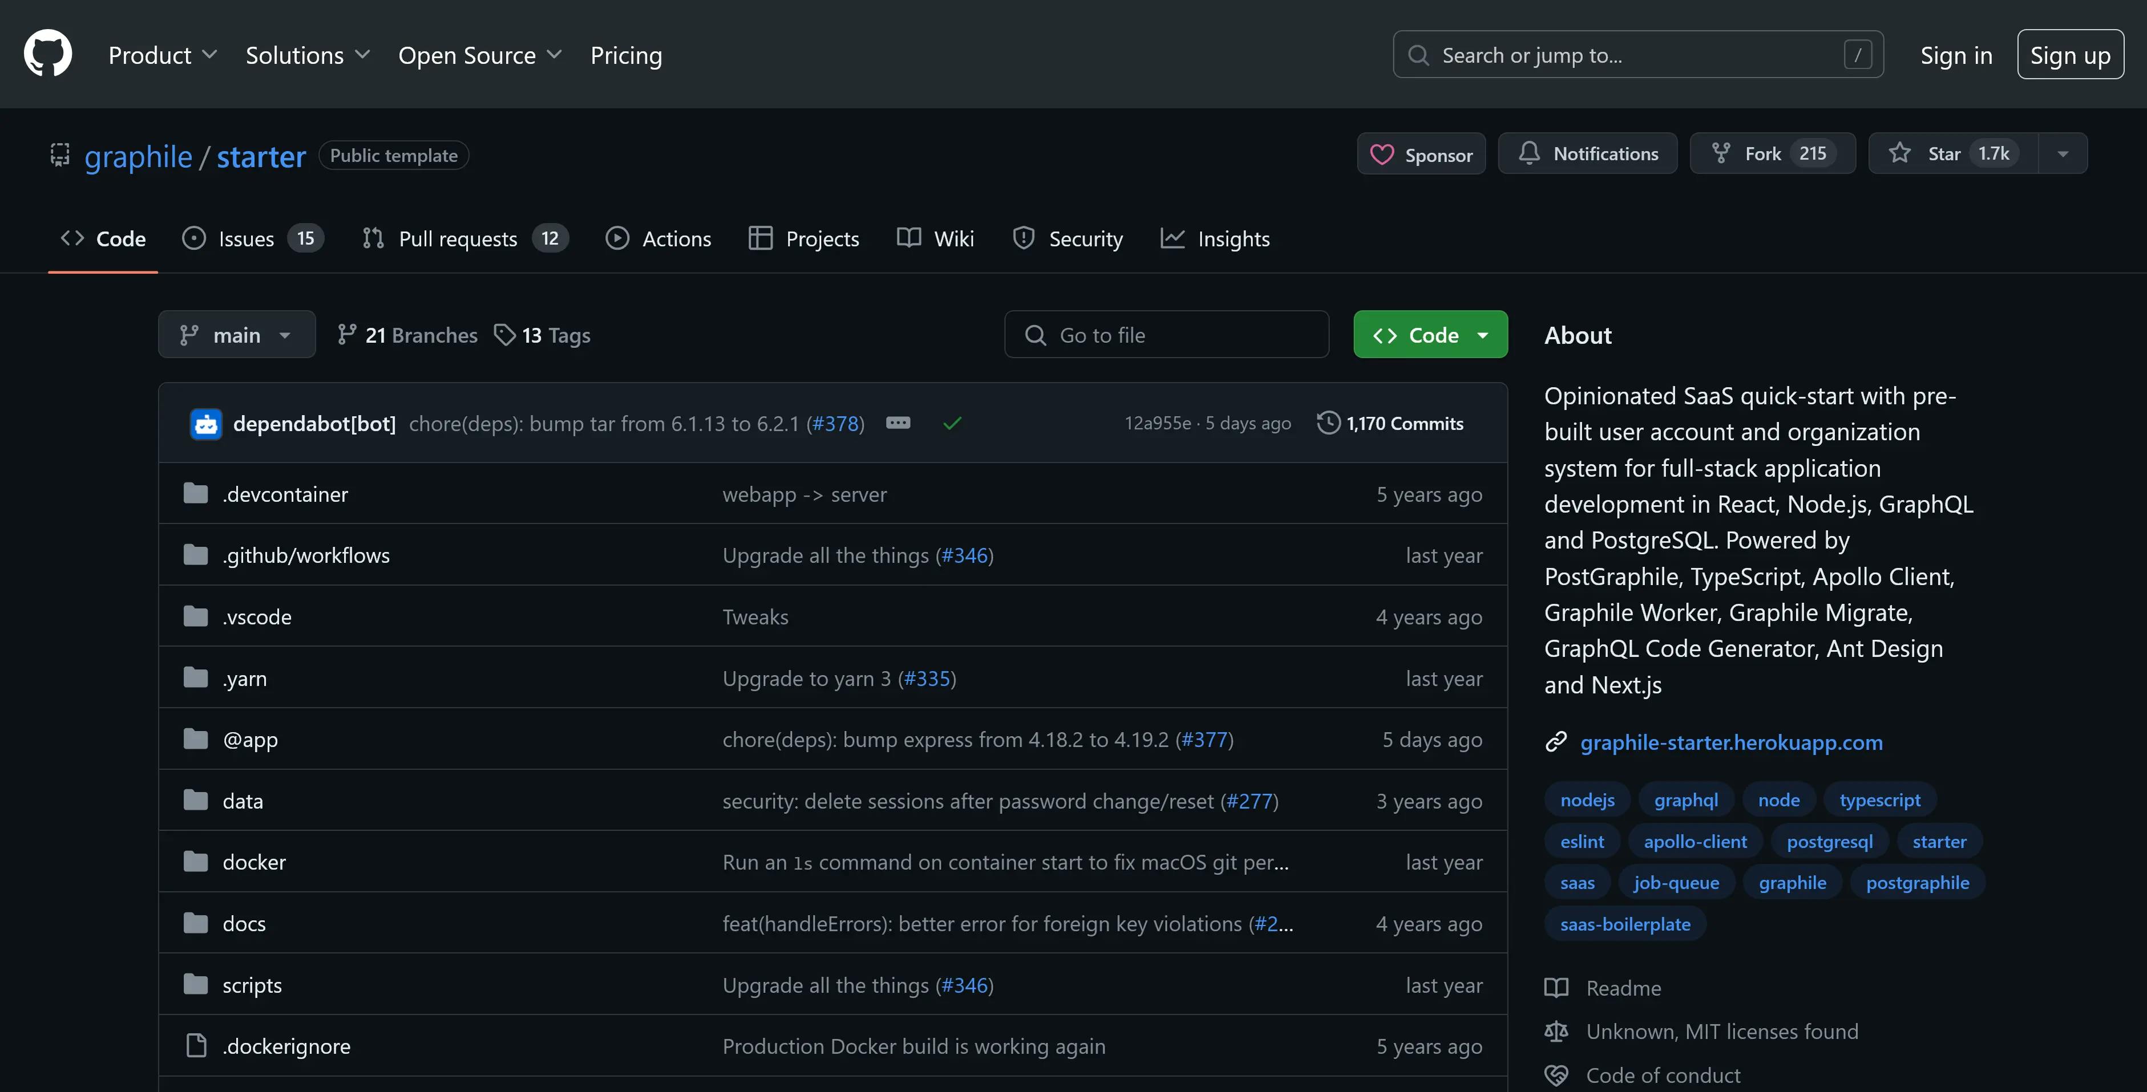2147x1092 pixels.
Task: Click the typescript topic tag
Action: 1879,799
